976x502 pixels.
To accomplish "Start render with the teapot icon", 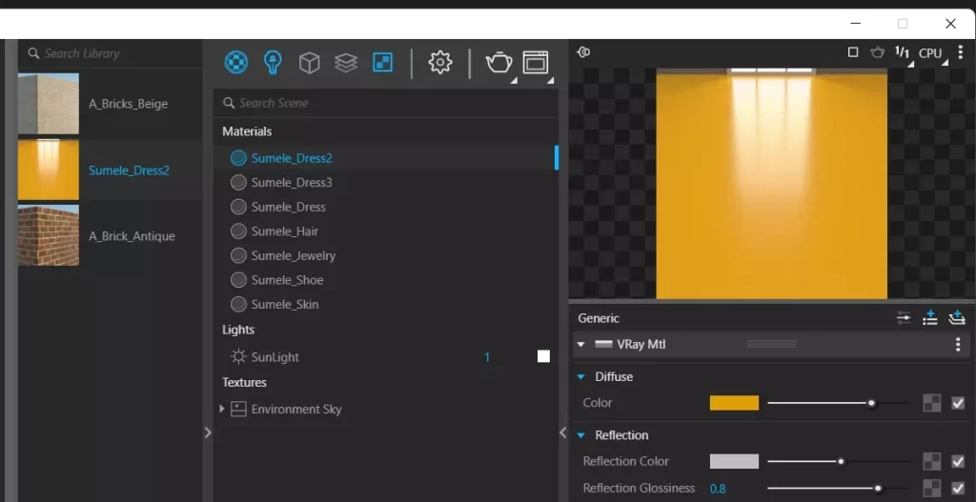I will 498,62.
